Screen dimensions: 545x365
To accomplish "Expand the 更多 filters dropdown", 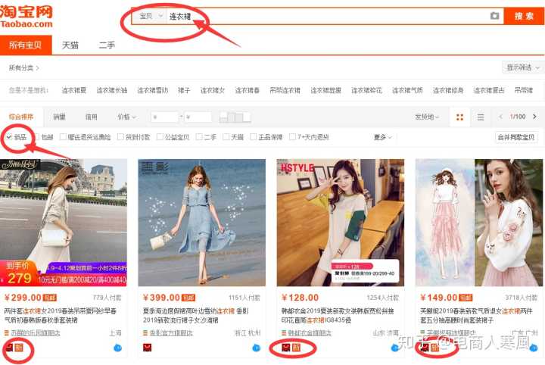I will click(x=382, y=137).
